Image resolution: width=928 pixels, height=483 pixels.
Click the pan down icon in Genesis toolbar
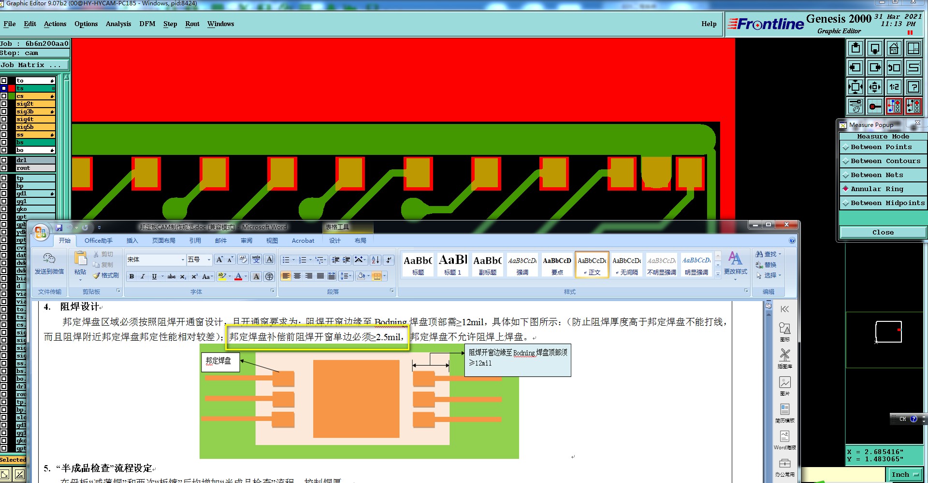[x=875, y=48]
